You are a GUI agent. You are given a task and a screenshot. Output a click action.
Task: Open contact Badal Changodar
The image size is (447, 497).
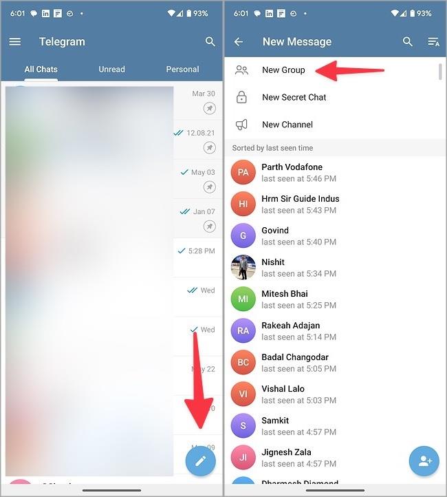coord(336,362)
